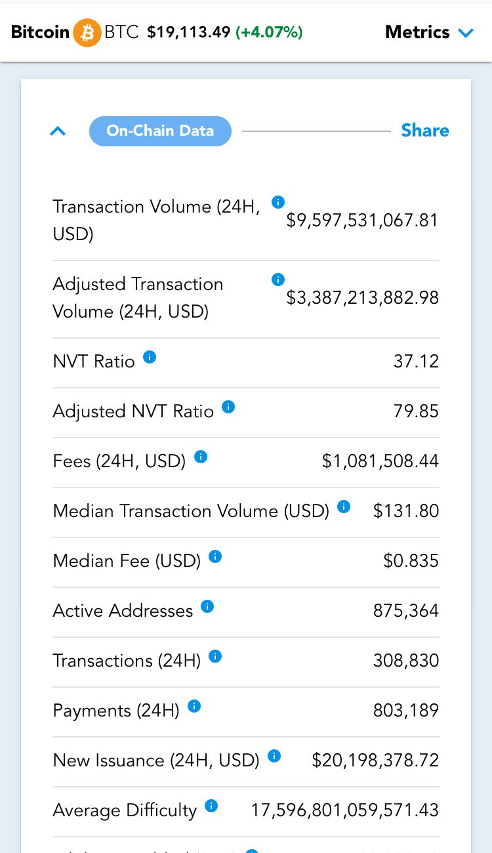Viewport: 492px width, 853px height.
Task: Open info icon for Payments (24H)
Action: coord(194,706)
